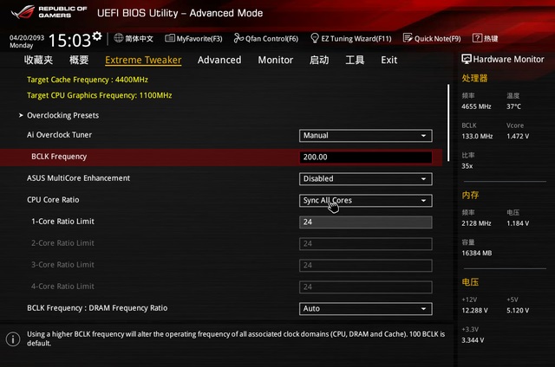
Task: Switch to 收藏夹 favorites tab
Action: click(x=38, y=60)
